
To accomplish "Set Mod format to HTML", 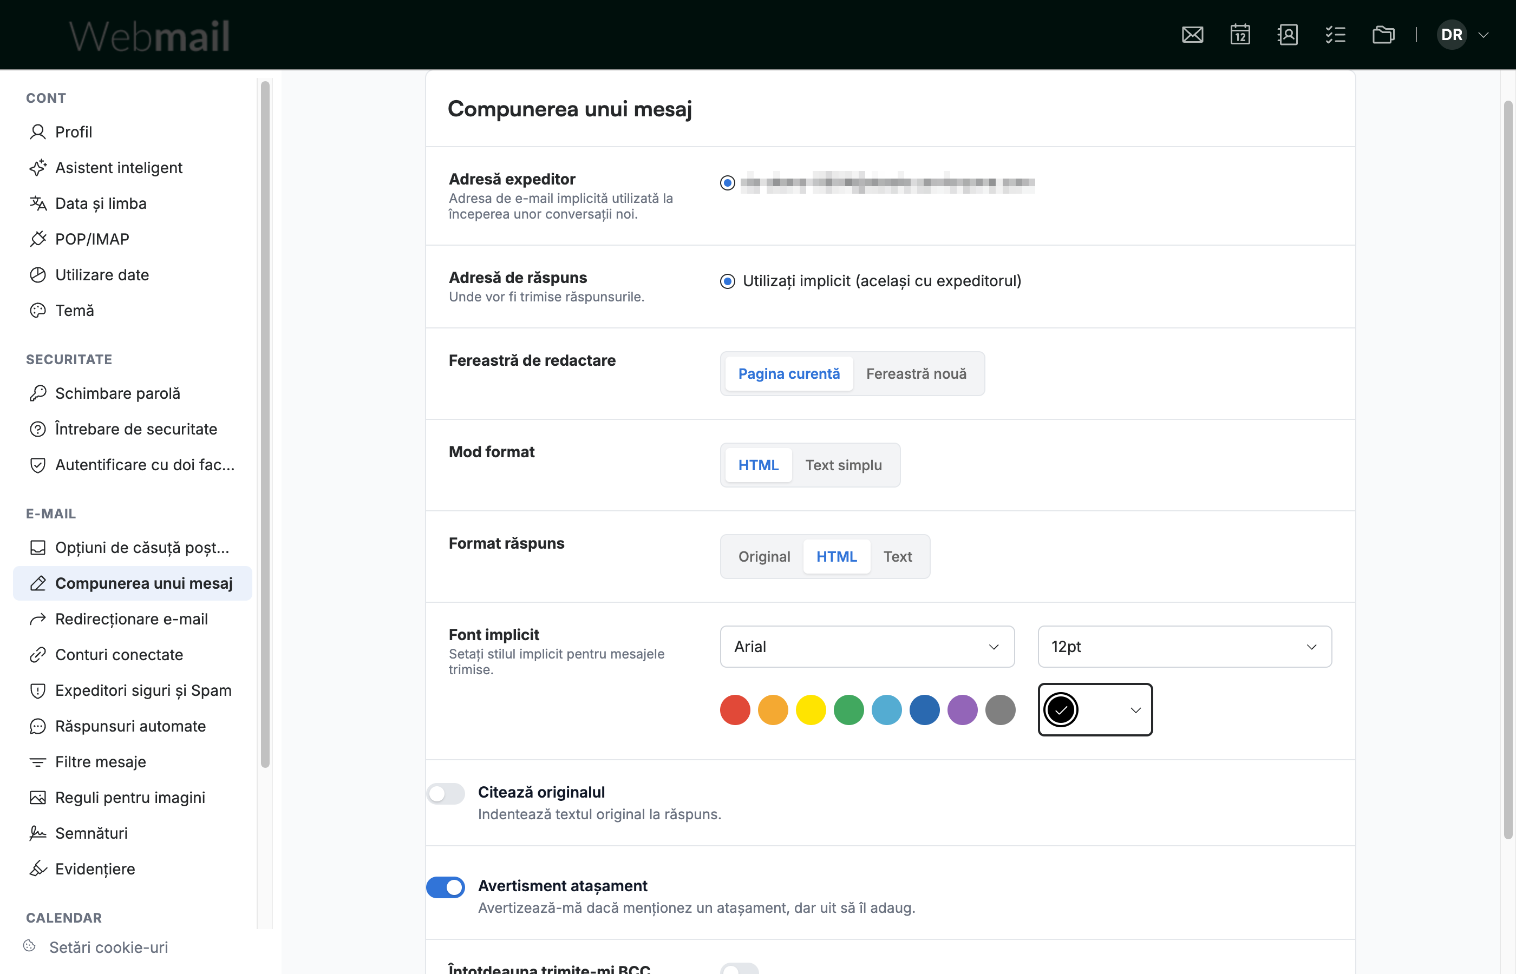I will 759,465.
